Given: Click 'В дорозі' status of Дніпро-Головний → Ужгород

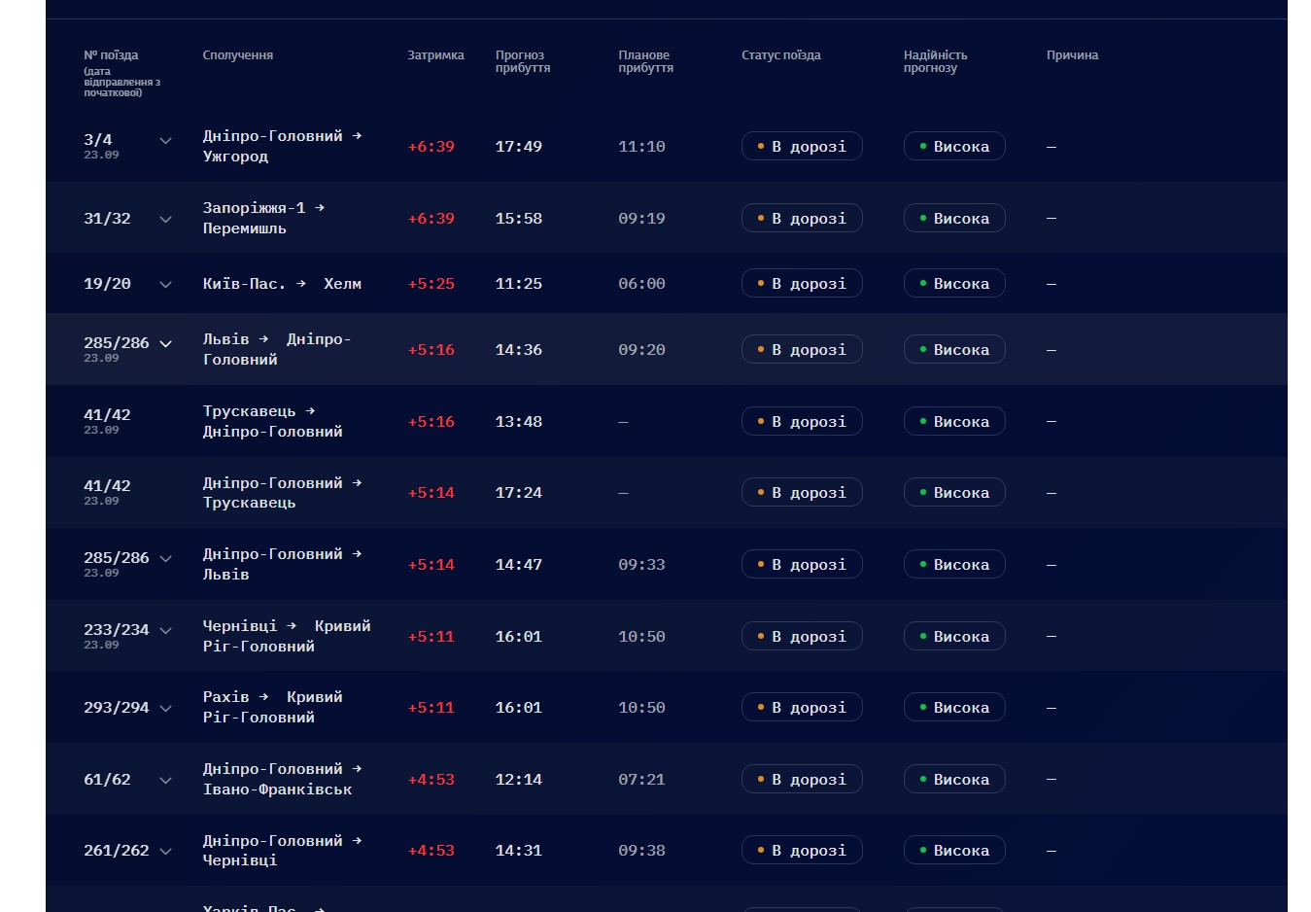Looking at the screenshot, I should [802, 147].
